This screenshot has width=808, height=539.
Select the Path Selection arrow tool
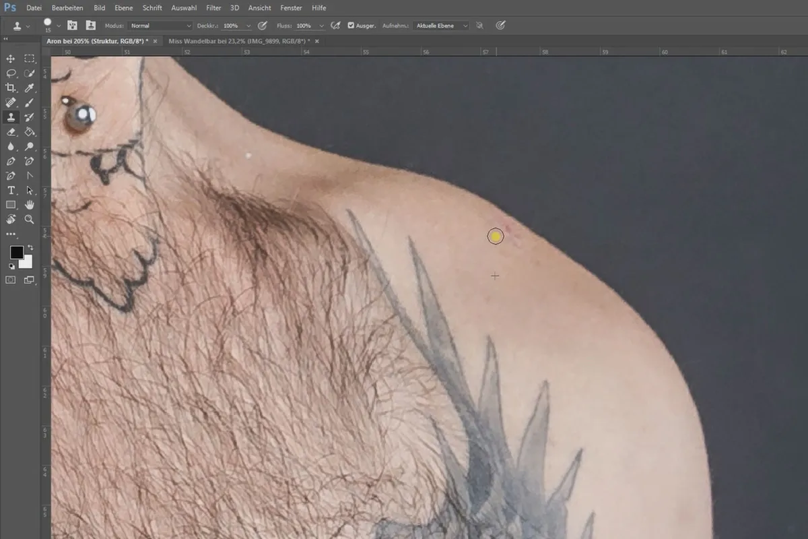30,190
